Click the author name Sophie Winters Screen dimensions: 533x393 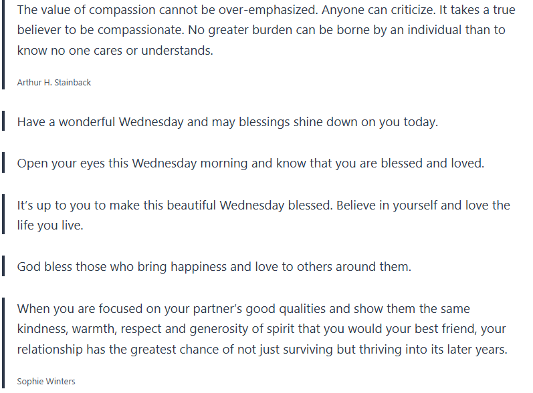point(46,381)
